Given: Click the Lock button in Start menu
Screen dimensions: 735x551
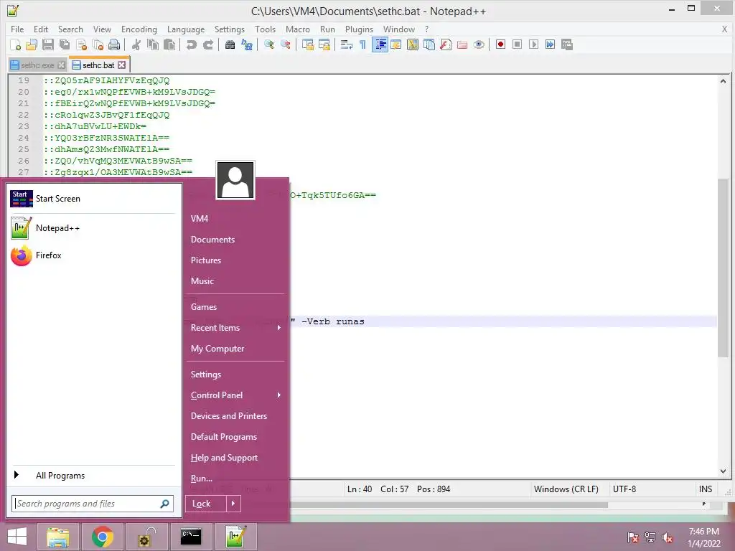Looking at the screenshot, I should pos(206,504).
